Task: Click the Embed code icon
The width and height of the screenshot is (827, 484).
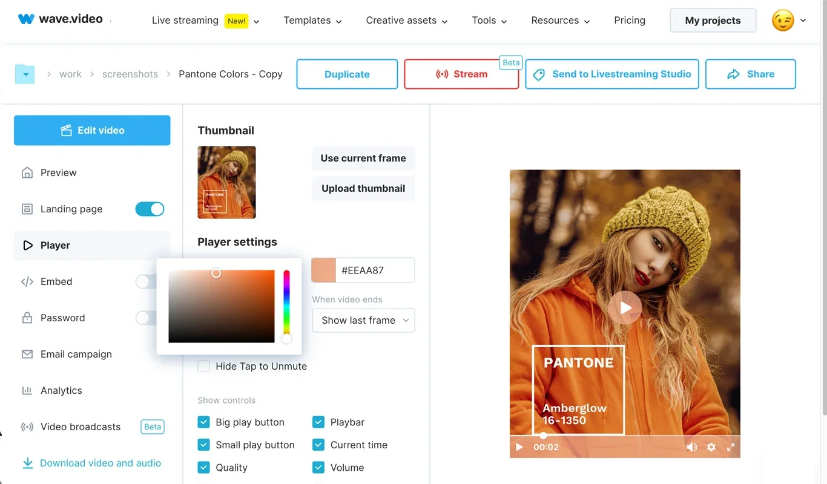Action: click(x=27, y=281)
